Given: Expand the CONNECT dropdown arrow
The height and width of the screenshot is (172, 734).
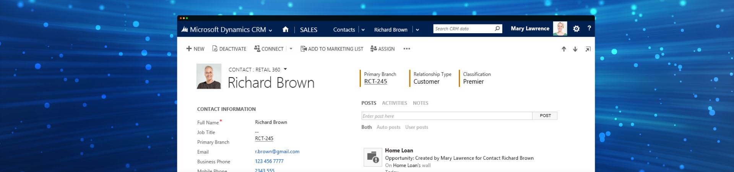Looking at the screenshot, I should pos(291,49).
